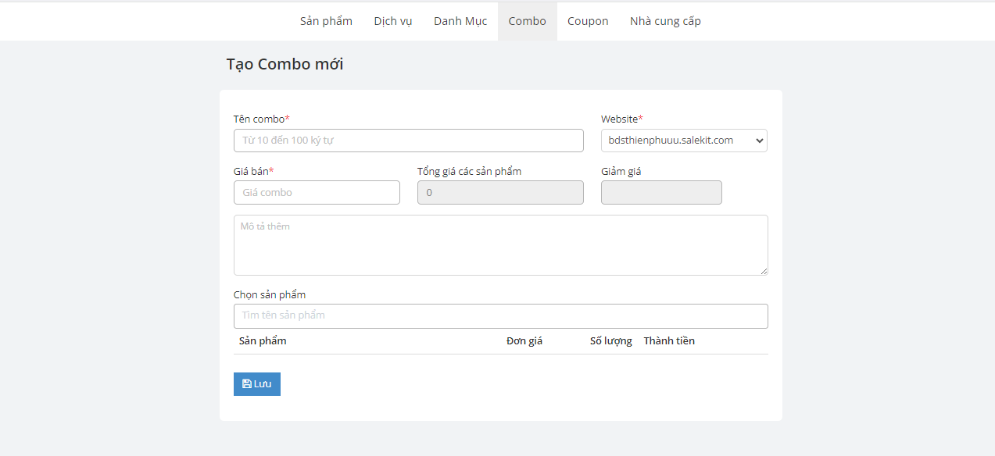The height and width of the screenshot is (456, 995).
Task: Switch to Nhà cung cấp tab
Action: pos(665,21)
